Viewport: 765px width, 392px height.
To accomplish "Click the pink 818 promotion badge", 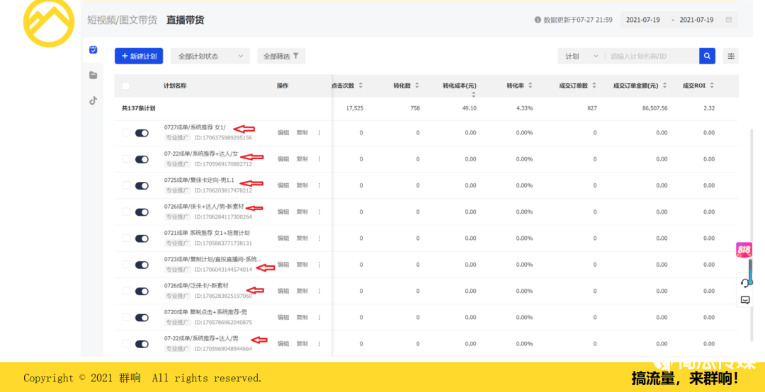I will pos(744,250).
